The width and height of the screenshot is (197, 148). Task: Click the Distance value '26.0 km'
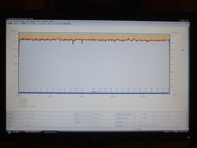(x=141, y=122)
